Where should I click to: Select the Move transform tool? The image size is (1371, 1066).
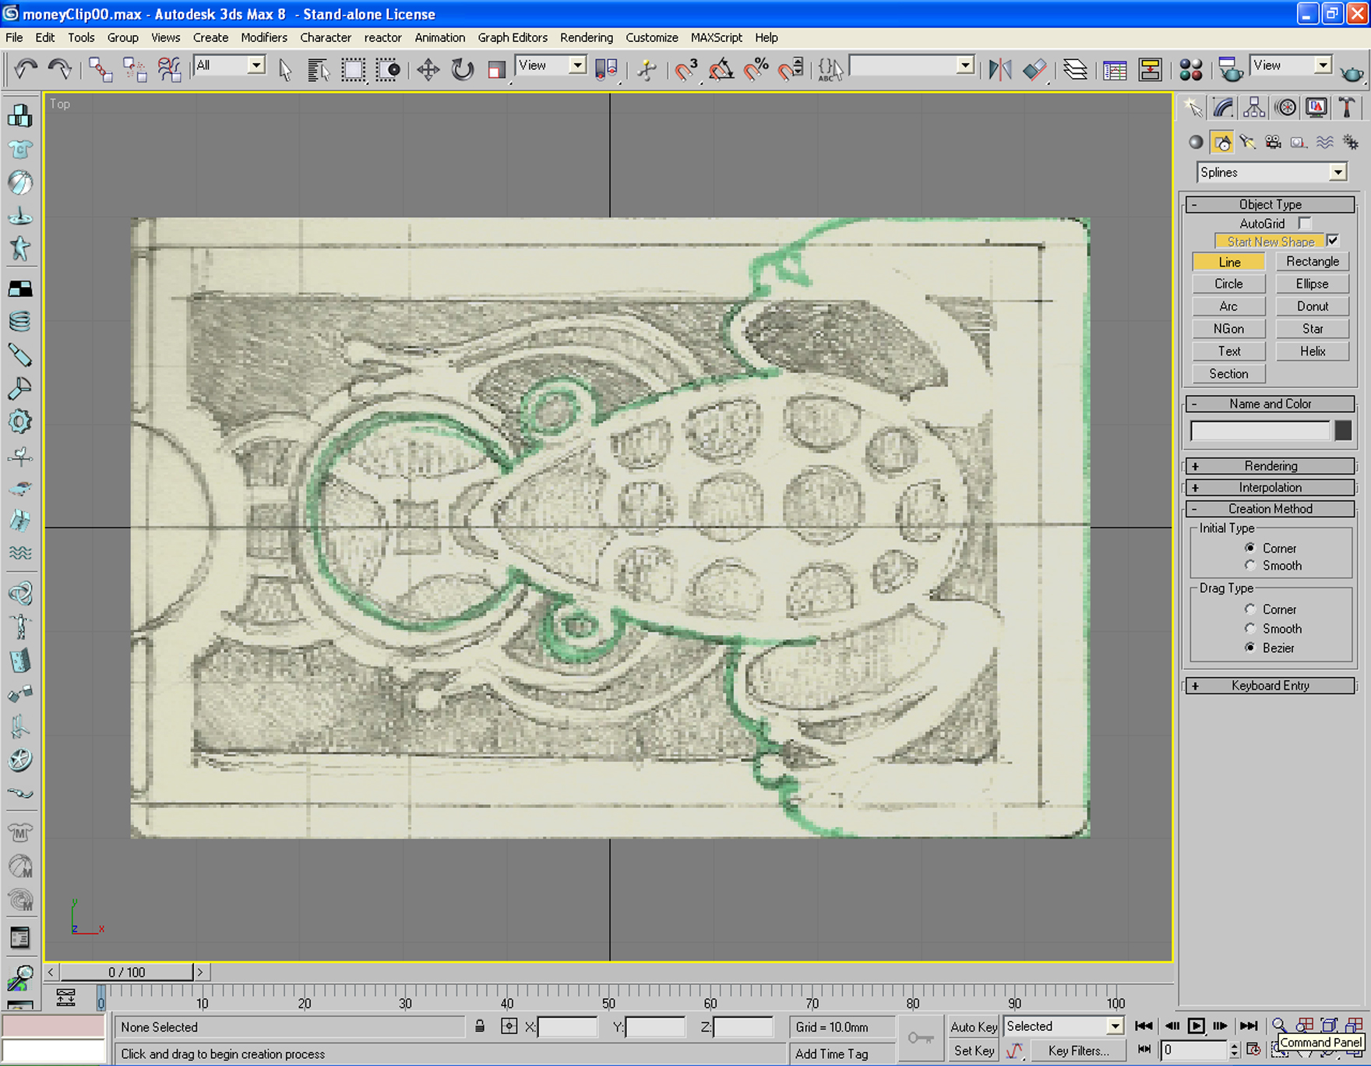tap(428, 70)
